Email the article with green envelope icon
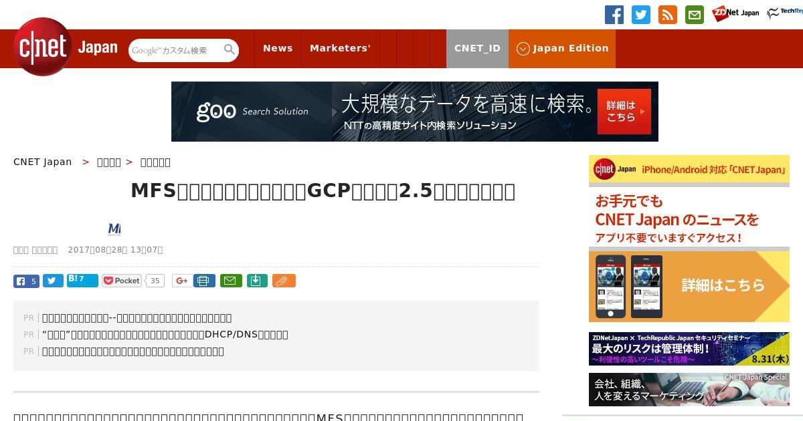803x421 pixels. coord(231,281)
